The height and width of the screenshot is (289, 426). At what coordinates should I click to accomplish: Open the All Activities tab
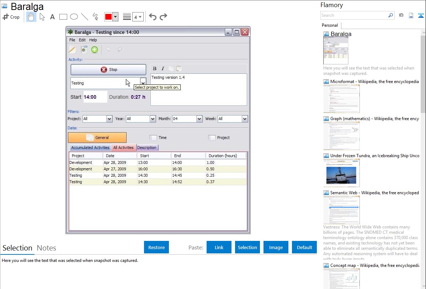[x=123, y=148]
